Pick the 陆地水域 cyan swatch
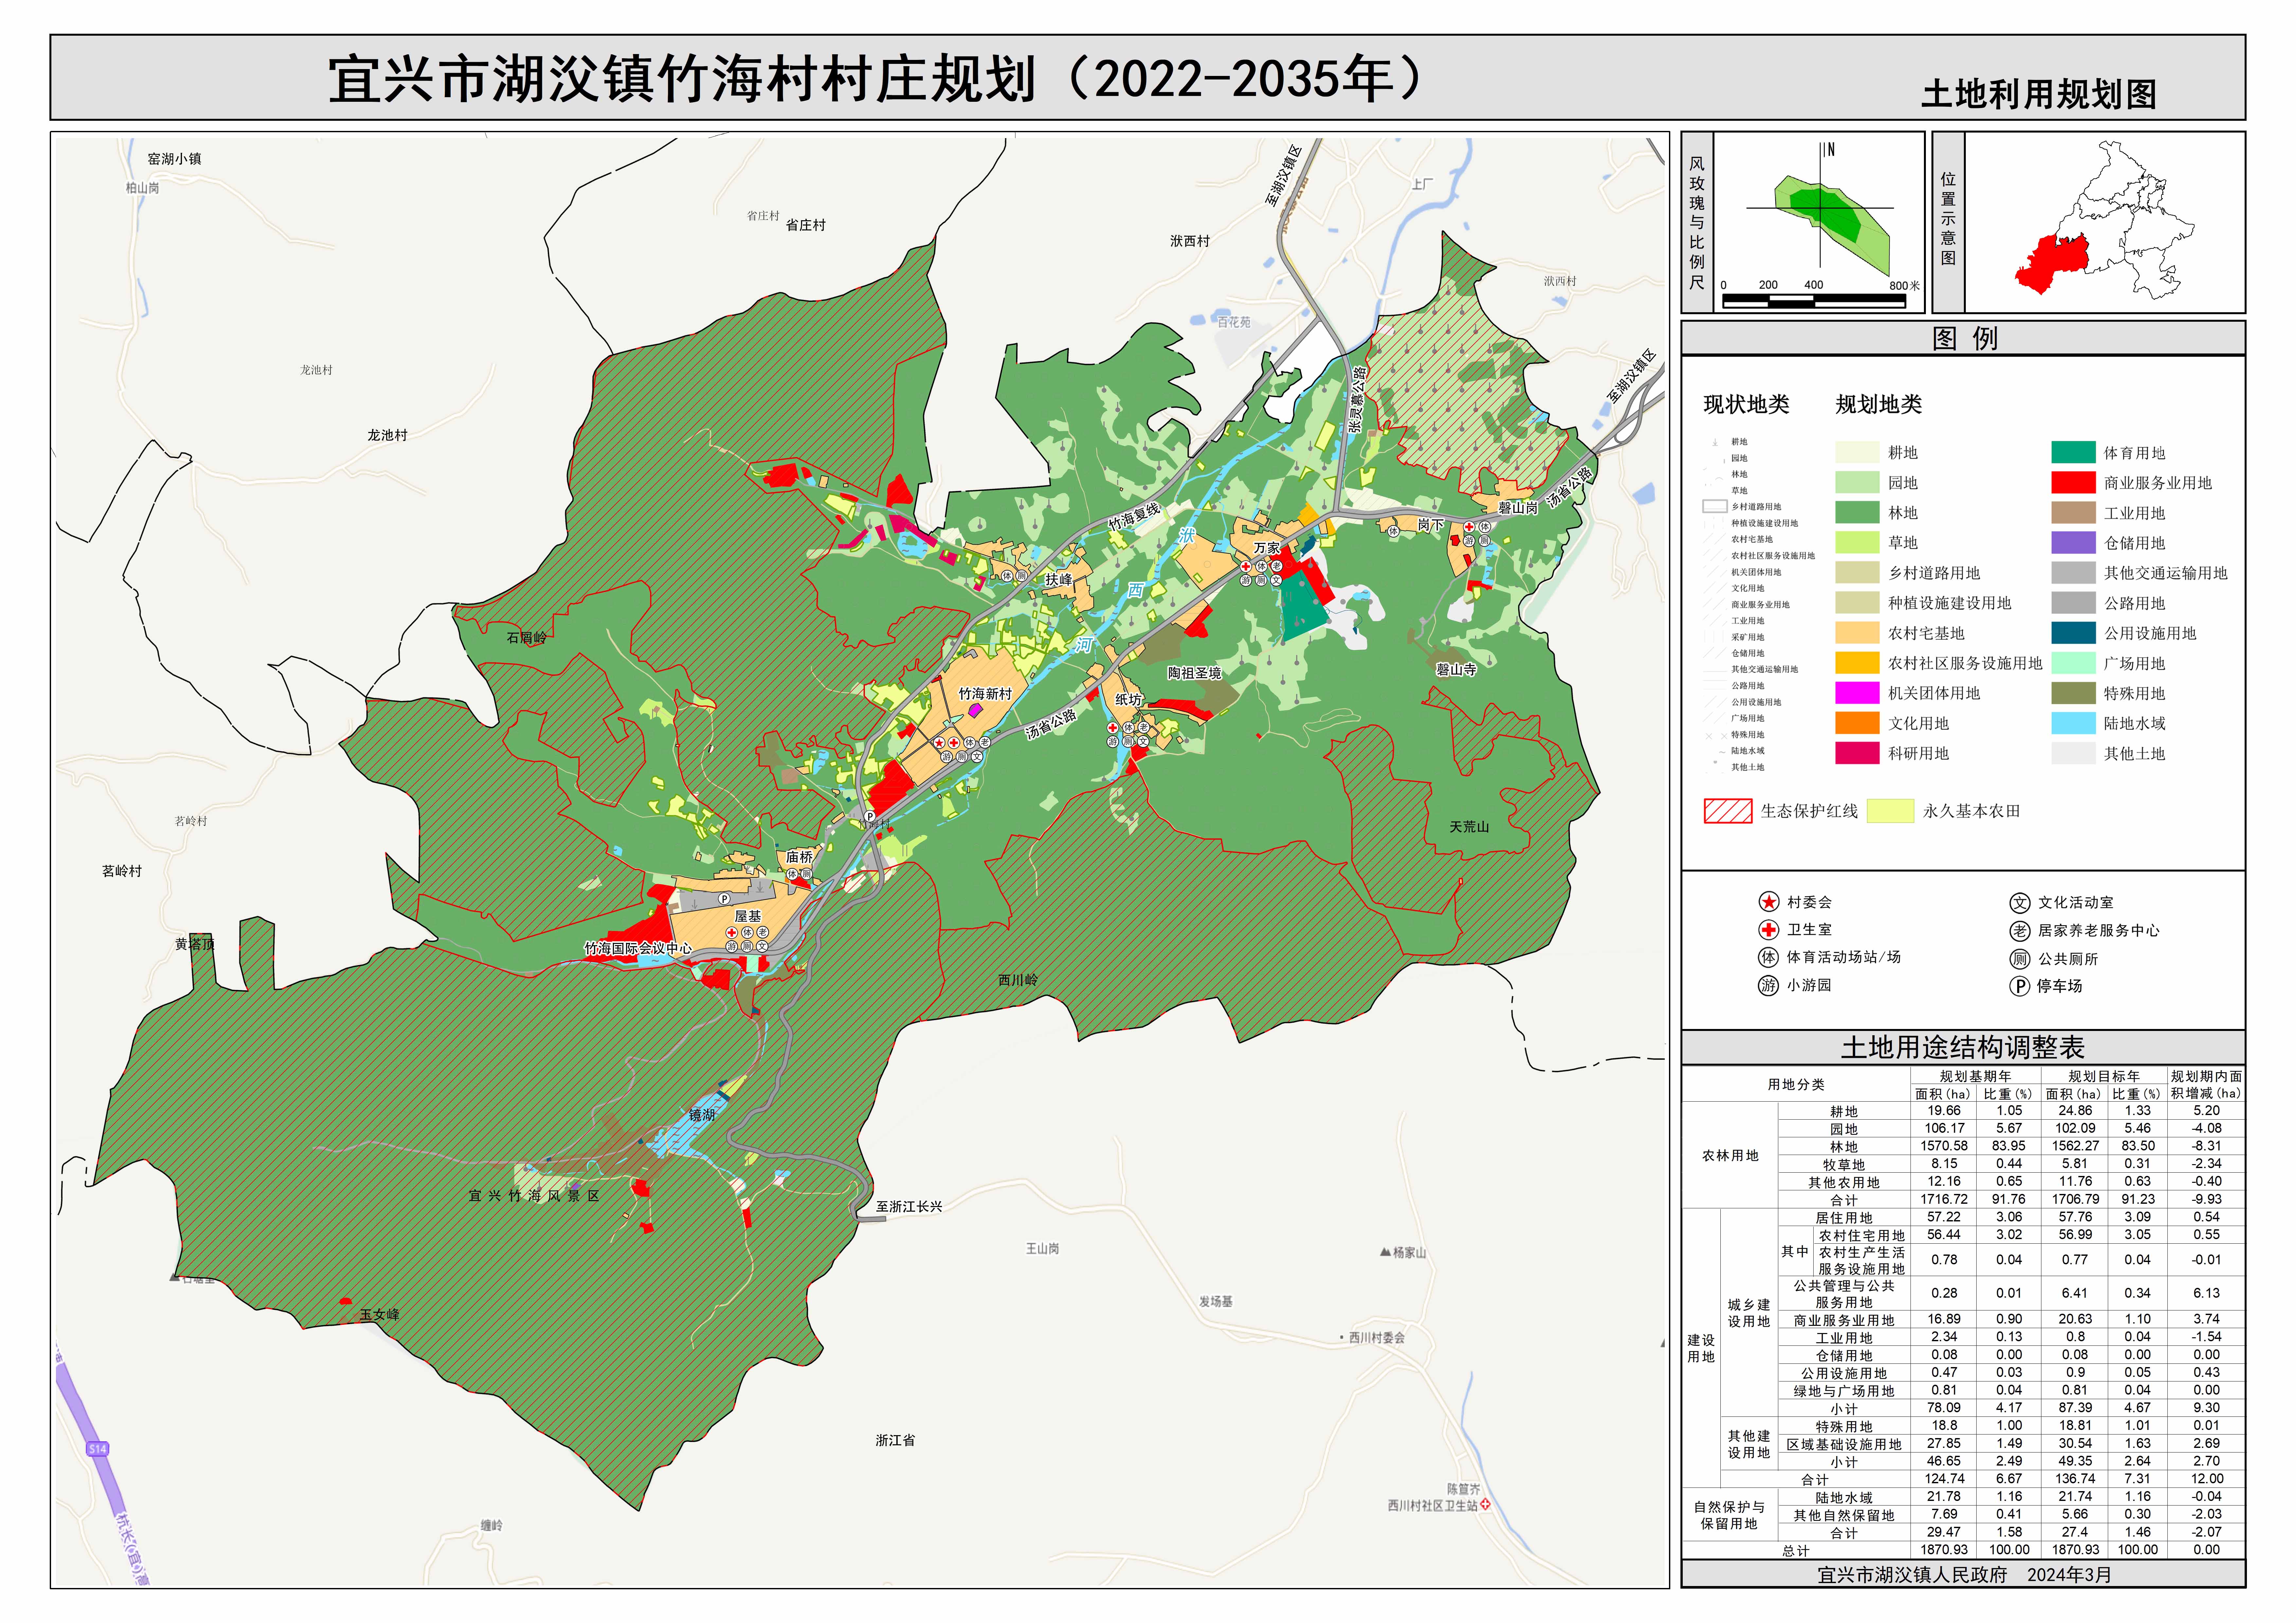This screenshot has width=2296, height=1623. [x=2073, y=723]
